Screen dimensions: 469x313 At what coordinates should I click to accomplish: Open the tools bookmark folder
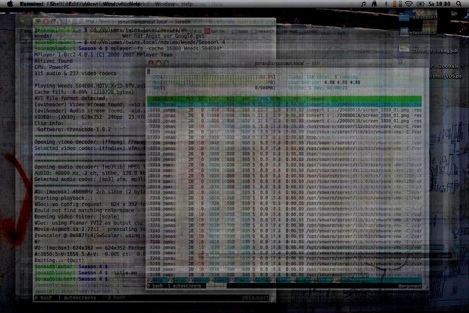(x=240, y=31)
